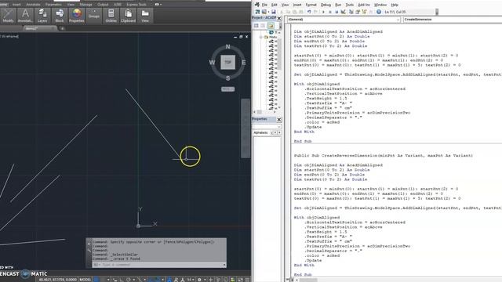Image resolution: width=502 pixels, height=282 pixels.
Task: Add a new drawing tab with plus button
Action: pyautogui.click(x=63, y=28)
